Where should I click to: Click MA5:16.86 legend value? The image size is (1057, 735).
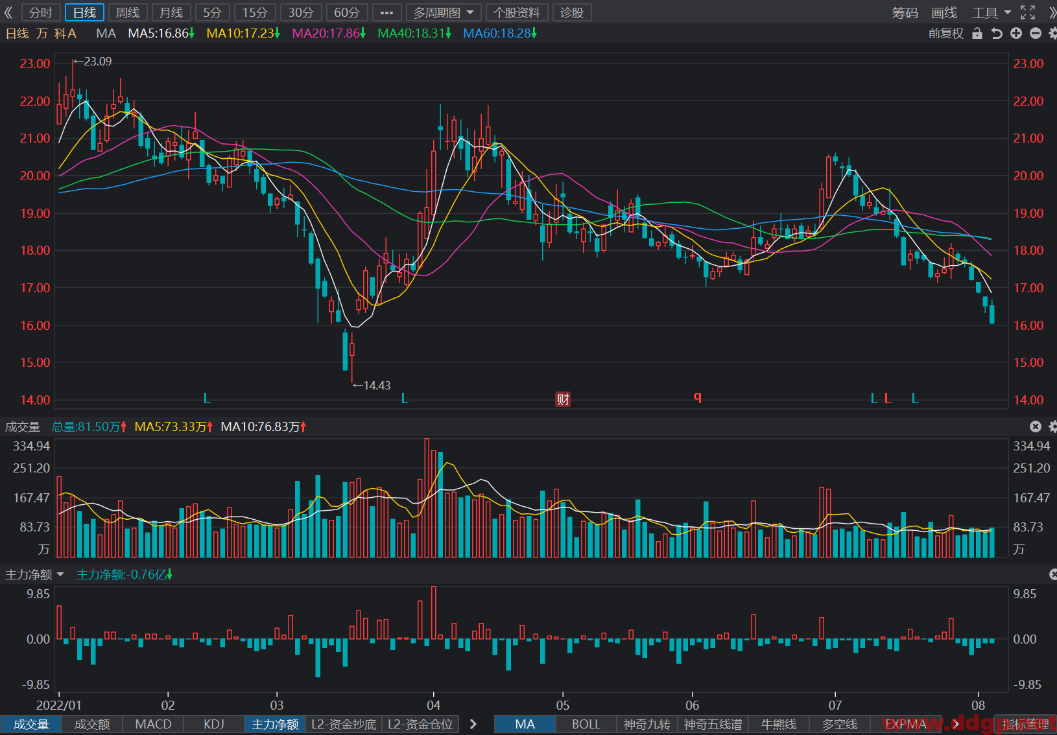pos(161,33)
